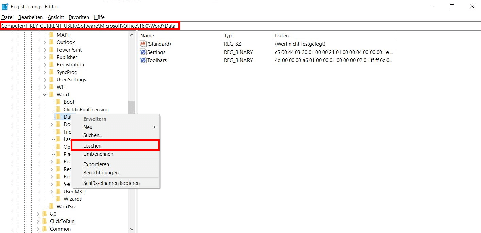Expand the SyncProc key
This screenshot has height=233, width=481.
click(x=45, y=72)
